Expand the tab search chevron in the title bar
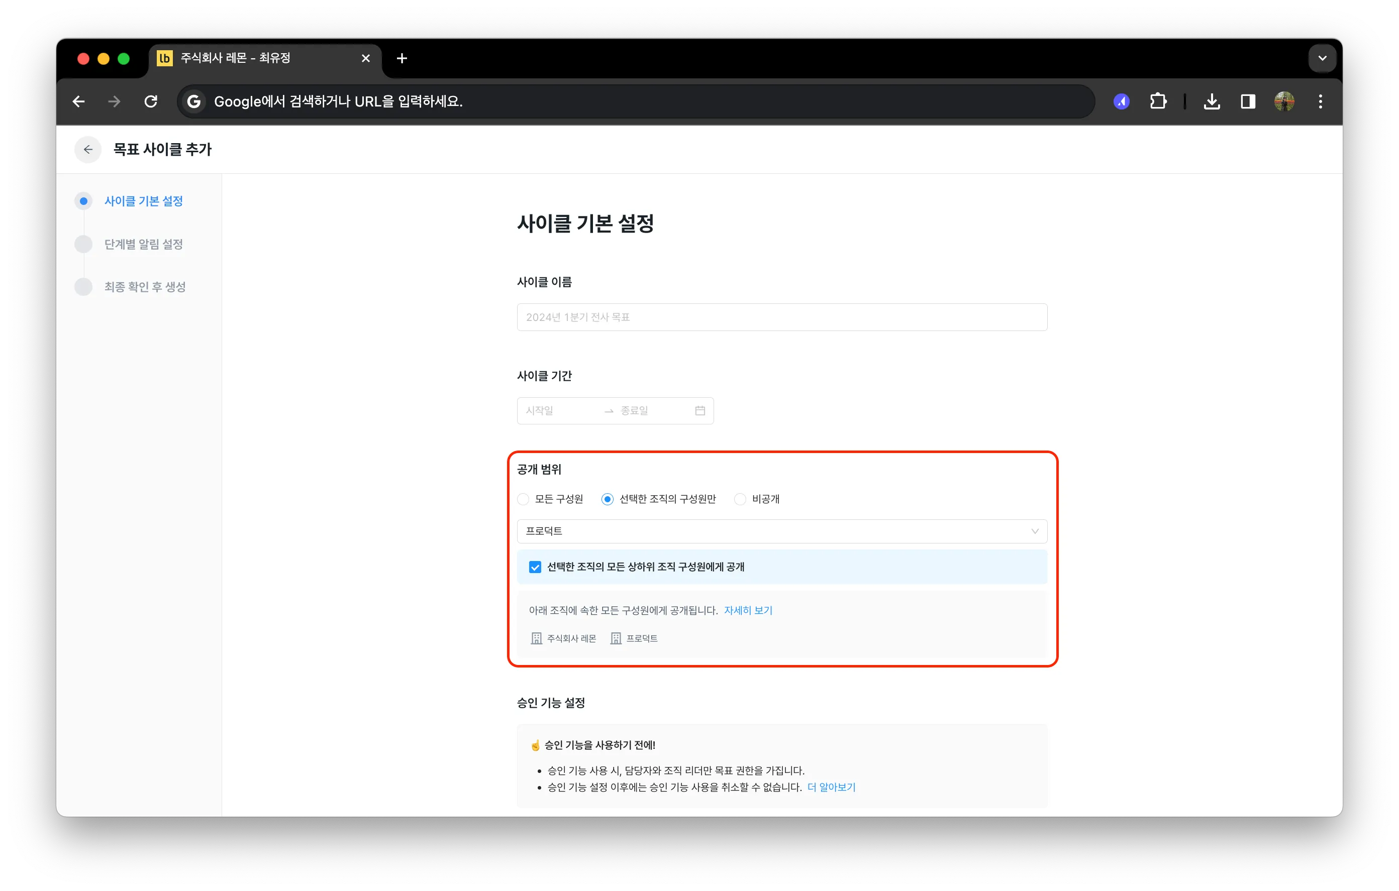1399x891 pixels. point(1322,58)
